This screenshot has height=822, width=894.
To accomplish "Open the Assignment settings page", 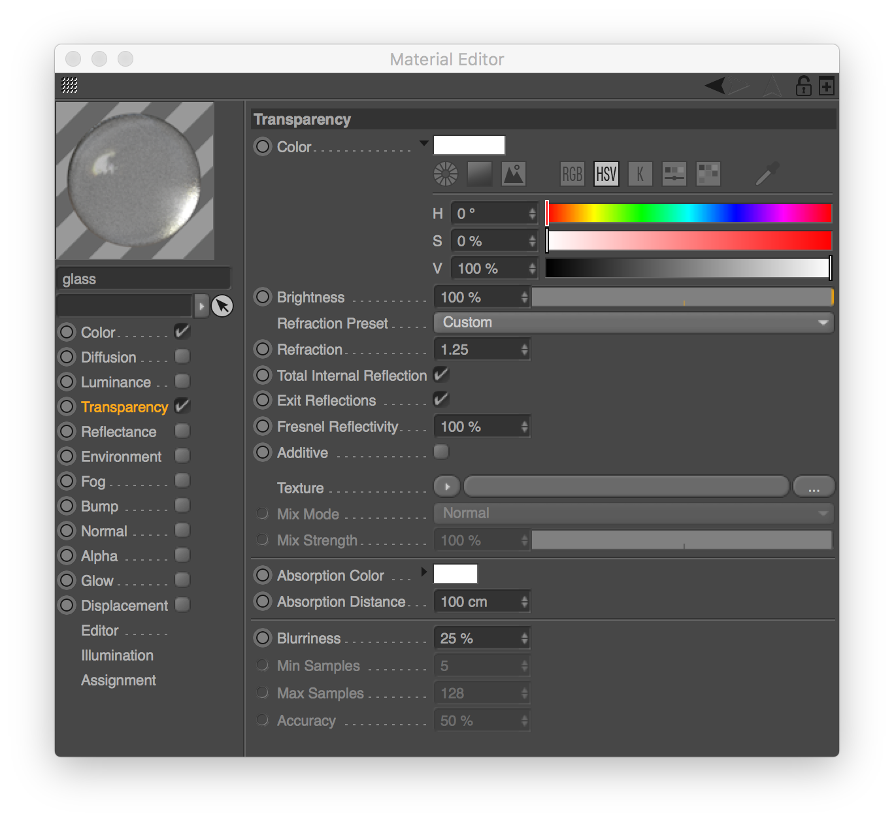I will [x=118, y=680].
